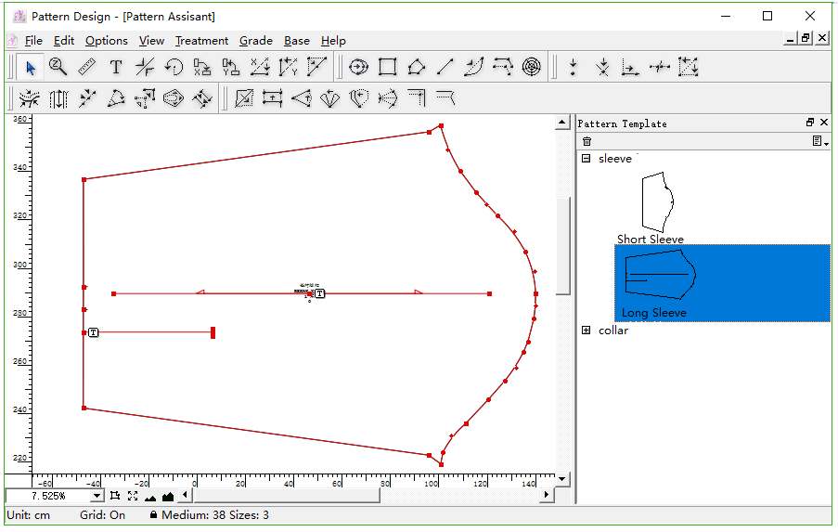Select the arrow pointer tool
The width and height of the screenshot is (838, 532).
pyautogui.click(x=30, y=67)
